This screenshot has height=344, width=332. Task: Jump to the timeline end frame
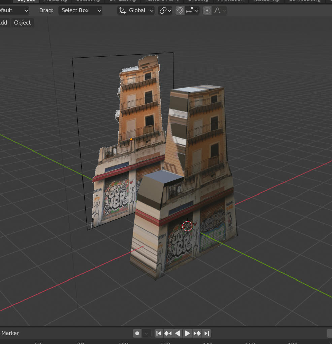pyautogui.click(x=207, y=333)
